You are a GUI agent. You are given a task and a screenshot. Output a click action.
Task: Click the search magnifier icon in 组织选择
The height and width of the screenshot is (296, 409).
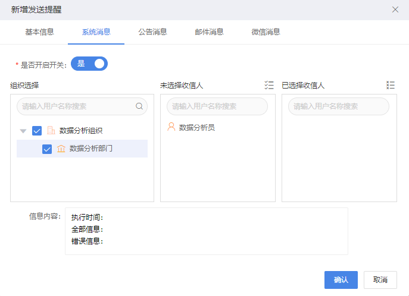139,106
